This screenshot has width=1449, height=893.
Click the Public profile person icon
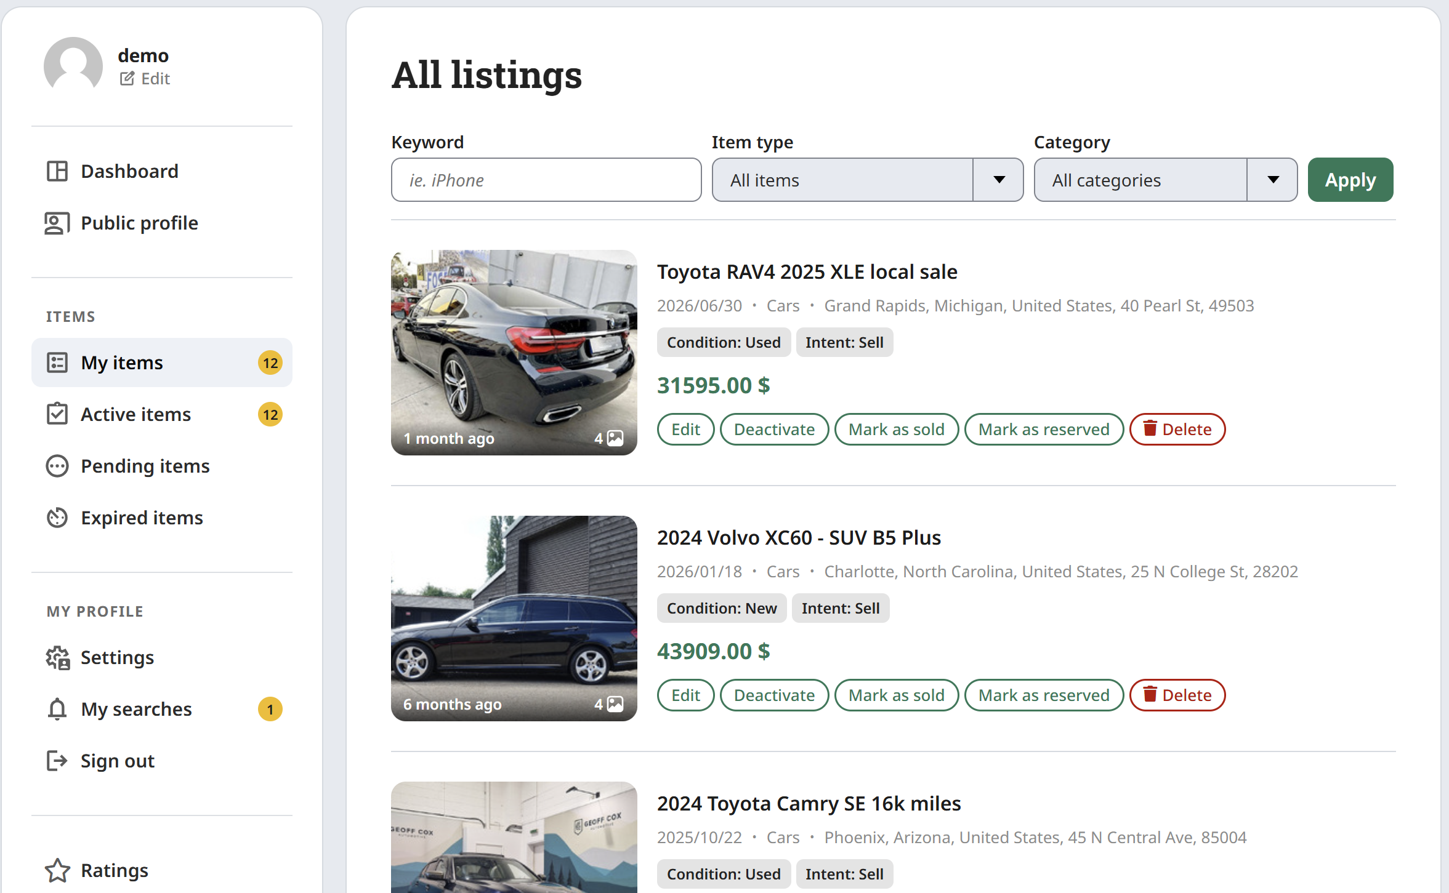tap(57, 223)
